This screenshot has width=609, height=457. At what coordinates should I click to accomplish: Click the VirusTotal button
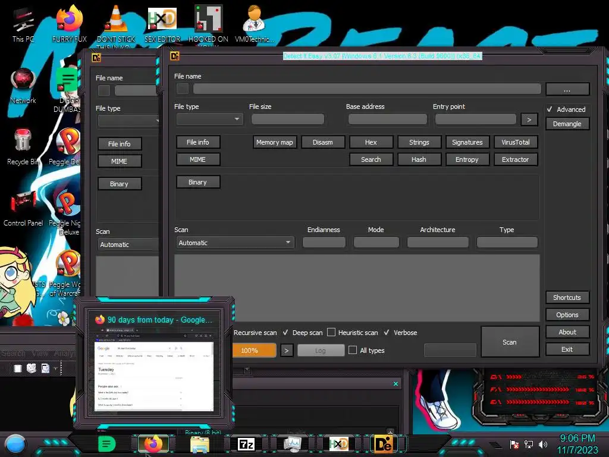click(516, 142)
